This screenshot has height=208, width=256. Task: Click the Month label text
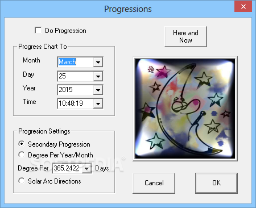pyautogui.click(x=31, y=60)
